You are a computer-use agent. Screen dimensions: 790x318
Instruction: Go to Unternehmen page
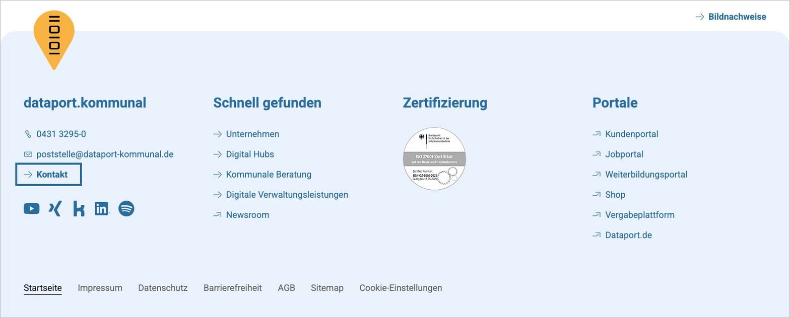(x=252, y=134)
